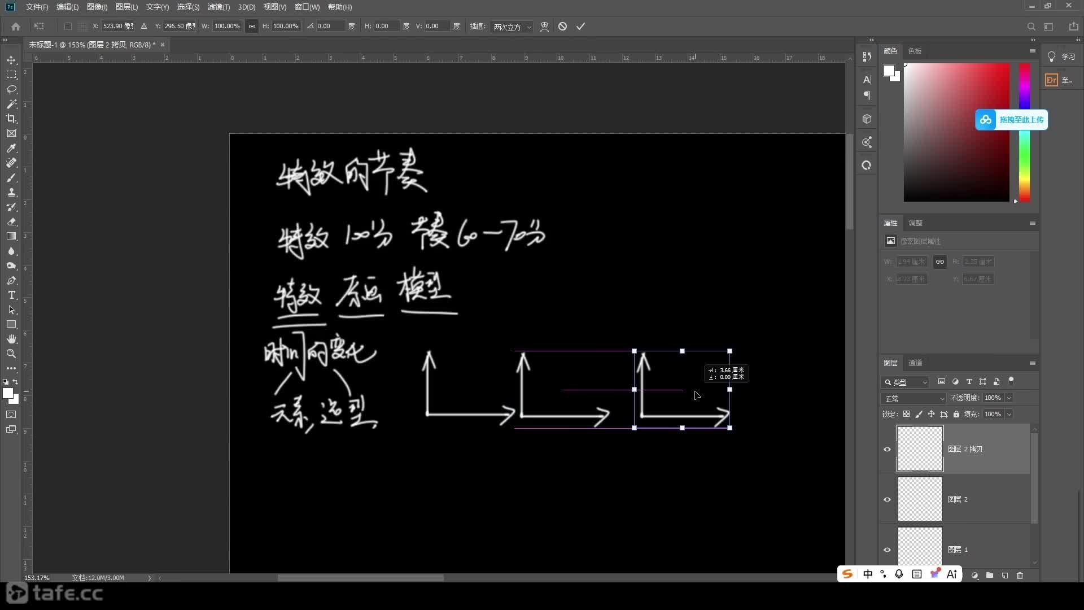Open the 学习 panel button
This screenshot has width=1084, height=610.
click(1062, 56)
